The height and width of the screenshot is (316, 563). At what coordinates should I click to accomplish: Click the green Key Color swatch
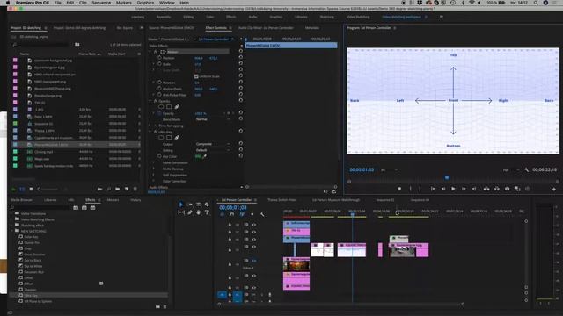pyautogui.click(x=198, y=156)
